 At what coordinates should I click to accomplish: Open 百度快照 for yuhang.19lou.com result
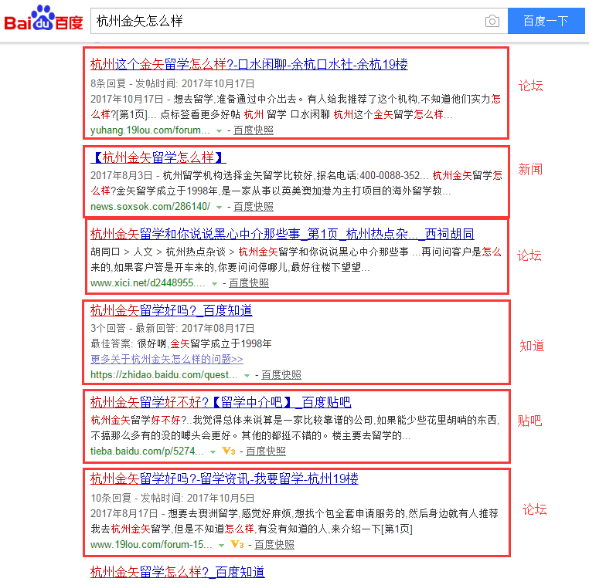click(x=254, y=130)
